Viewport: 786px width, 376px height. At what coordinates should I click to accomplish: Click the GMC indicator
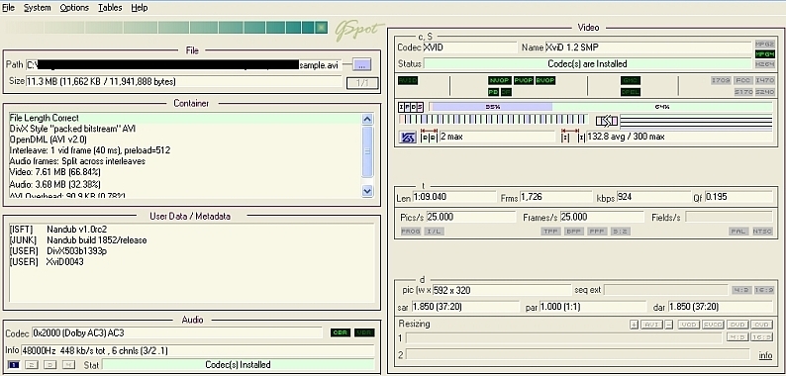coord(631,81)
